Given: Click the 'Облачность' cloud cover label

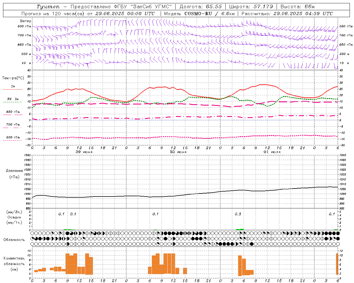Looking at the screenshot, I should click(14, 240).
